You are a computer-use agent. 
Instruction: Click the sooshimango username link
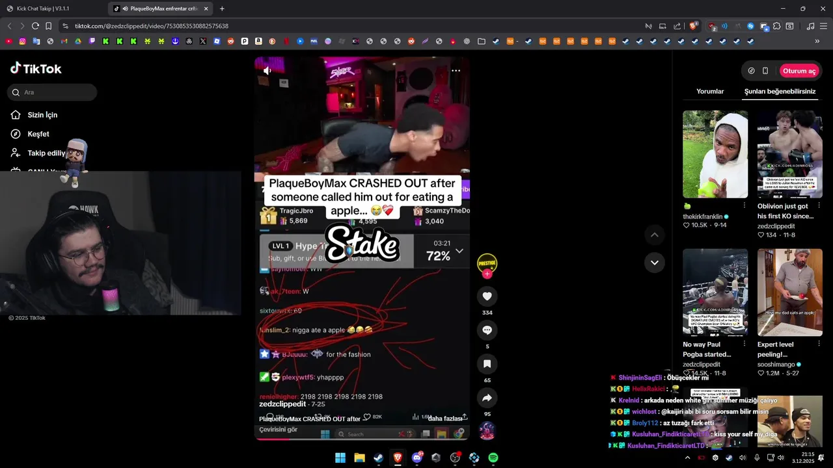point(776,365)
